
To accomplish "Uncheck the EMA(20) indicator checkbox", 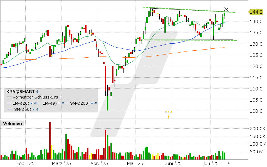I will coord(32,103).
